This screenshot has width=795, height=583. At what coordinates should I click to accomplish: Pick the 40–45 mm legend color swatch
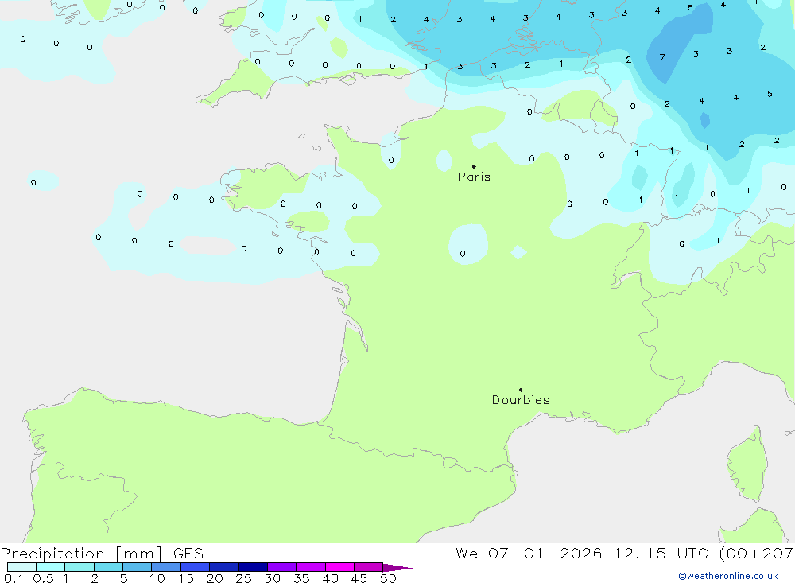pyautogui.click(x=339, y=567)
